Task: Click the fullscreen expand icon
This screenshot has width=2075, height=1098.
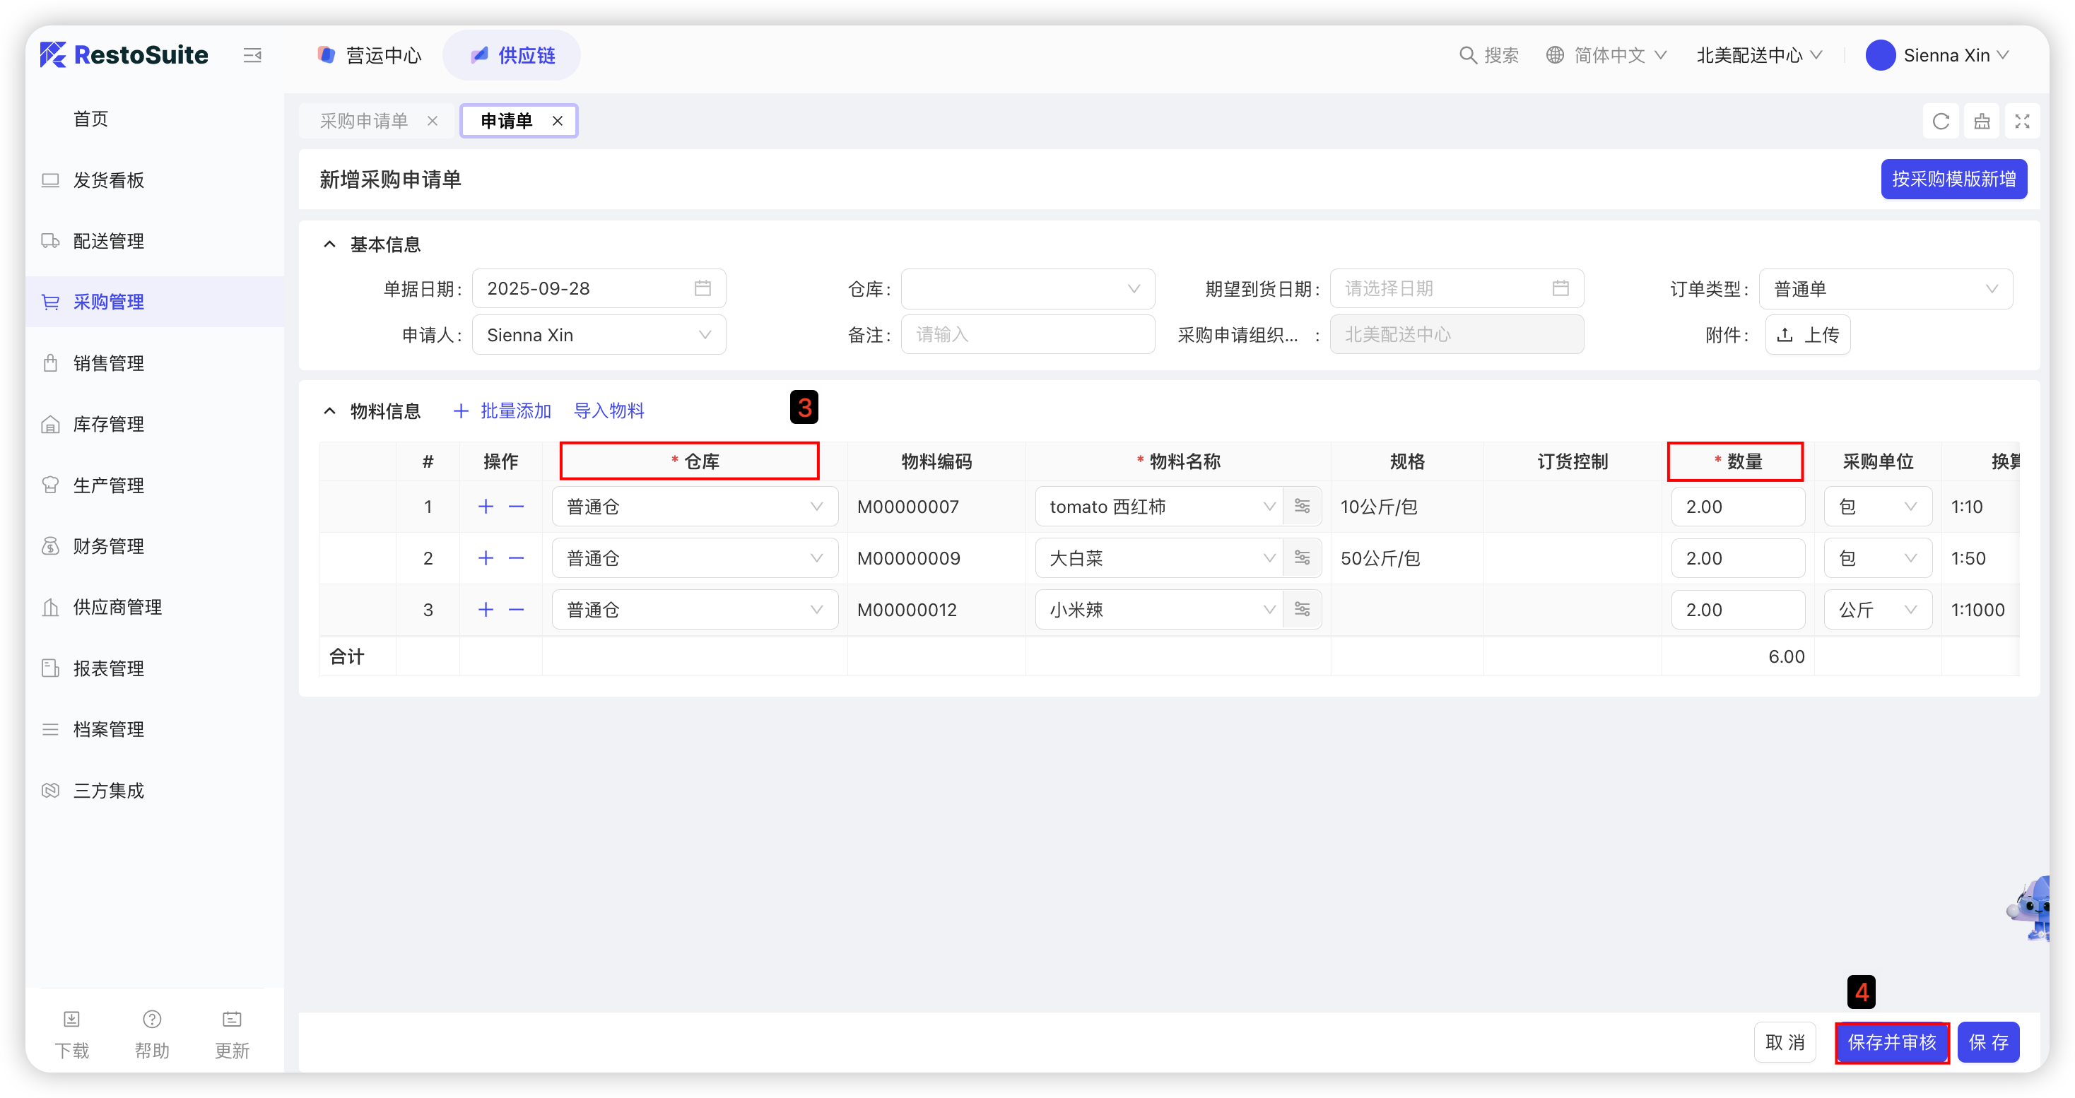Action: [x=2021, y=122]
